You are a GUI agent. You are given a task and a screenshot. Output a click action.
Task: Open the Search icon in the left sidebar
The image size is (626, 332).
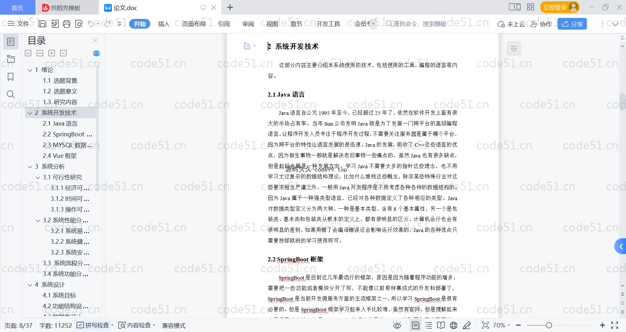point(10,94)
